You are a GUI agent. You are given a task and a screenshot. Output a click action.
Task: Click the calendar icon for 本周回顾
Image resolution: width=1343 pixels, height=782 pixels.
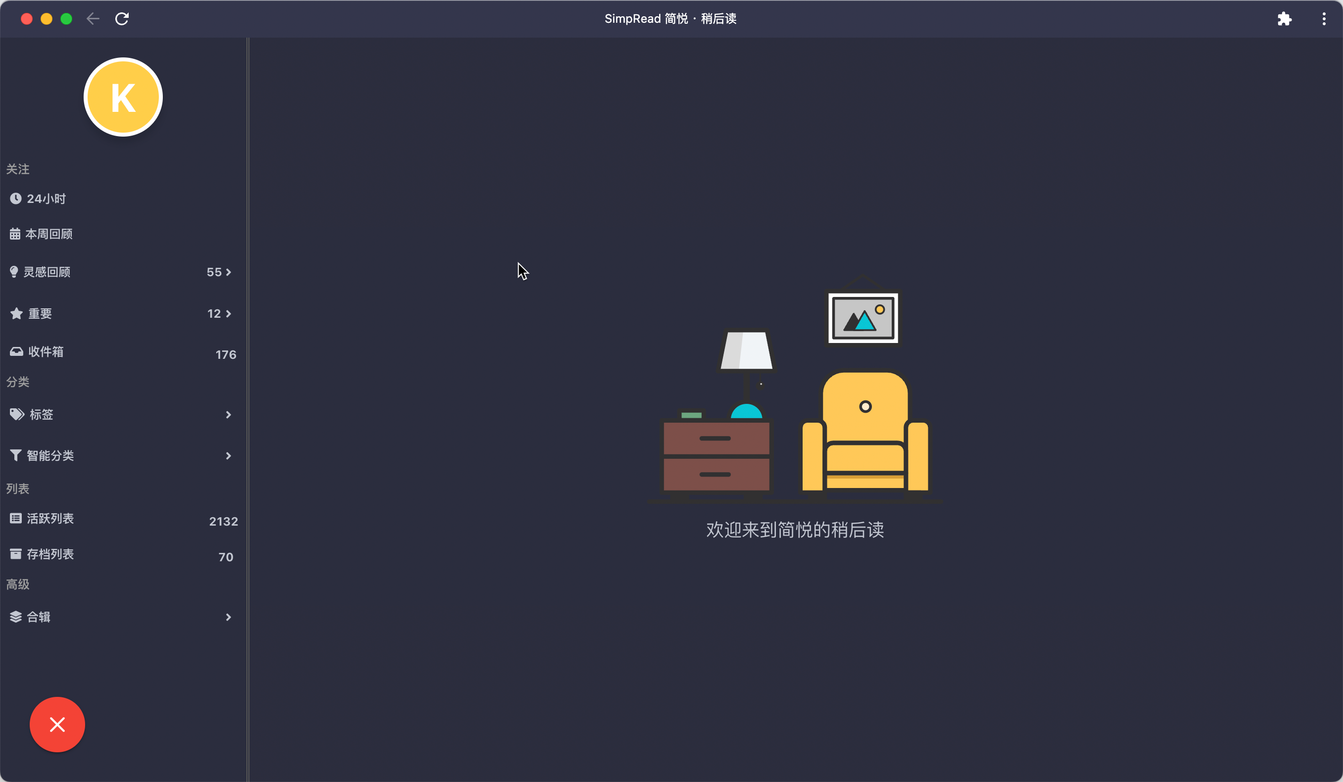(15, 234)
